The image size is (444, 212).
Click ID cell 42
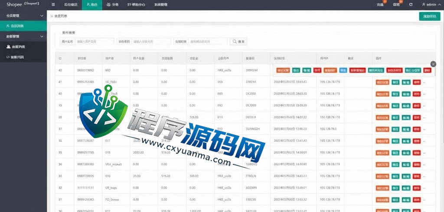click(x=60, y=70)
